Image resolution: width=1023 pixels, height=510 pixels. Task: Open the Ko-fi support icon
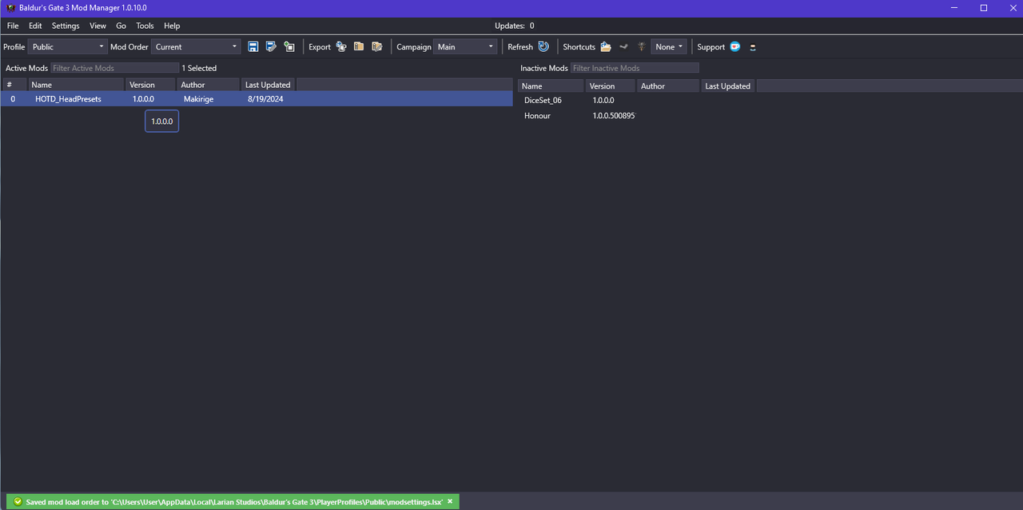735,46
